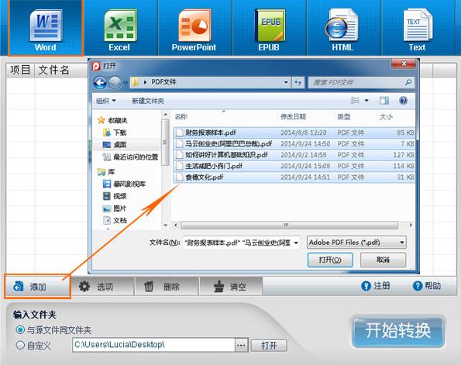This screenshot has width=461, height=365.
Task: Click the 收藏夹 favorites star heading
Action: [112, 120]
